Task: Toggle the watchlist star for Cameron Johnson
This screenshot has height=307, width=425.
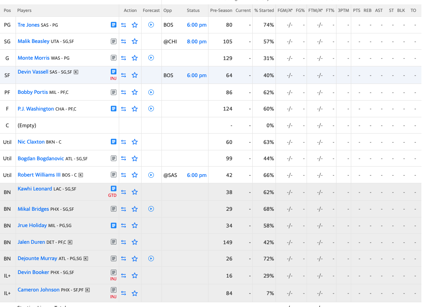Action: click(x=135, y=293)
